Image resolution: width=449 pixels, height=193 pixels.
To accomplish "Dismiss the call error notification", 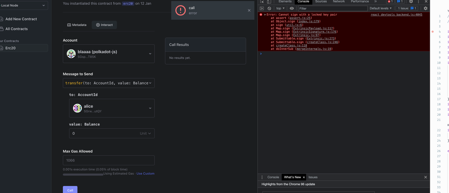I will (249, 10).
